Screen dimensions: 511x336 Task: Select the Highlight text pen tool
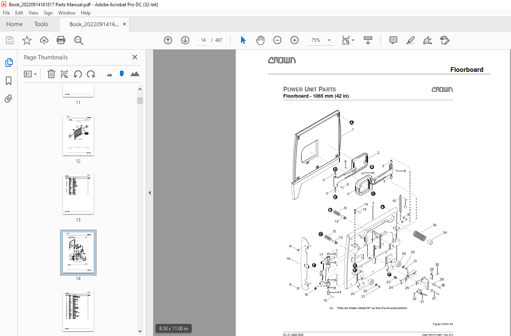click(410, 40)
